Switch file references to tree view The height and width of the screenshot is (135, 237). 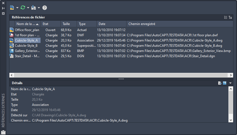pos(230,17)
